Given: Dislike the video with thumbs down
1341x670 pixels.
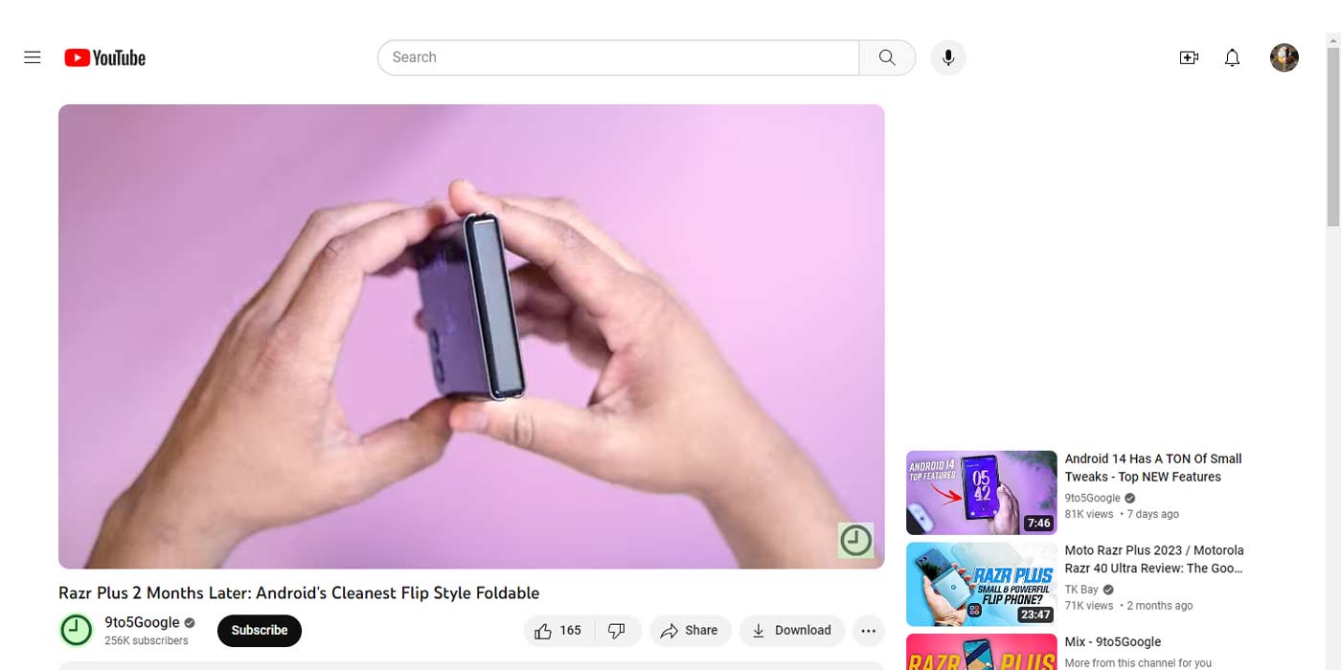Looking at the screenshot, I should coord(618,631).
